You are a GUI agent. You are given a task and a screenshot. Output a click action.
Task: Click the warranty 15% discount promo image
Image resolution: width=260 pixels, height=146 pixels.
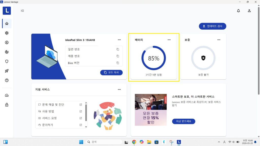[x=151, y=110]
